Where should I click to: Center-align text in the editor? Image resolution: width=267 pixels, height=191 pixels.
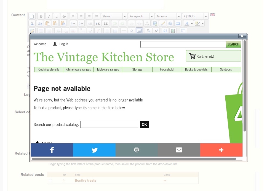[81, 16]
